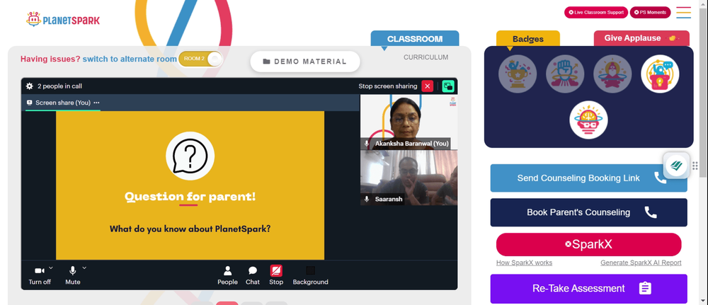Turn off the camera
The width and height of the screenshot is (708, 305).
click(40, 275)
